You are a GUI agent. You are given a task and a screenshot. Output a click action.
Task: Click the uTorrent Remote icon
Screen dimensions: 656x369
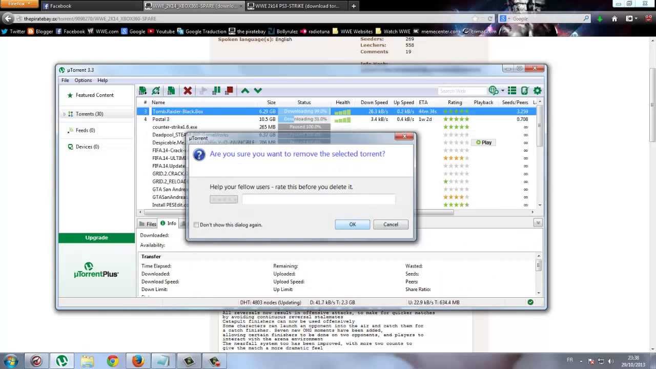[524, 91]
